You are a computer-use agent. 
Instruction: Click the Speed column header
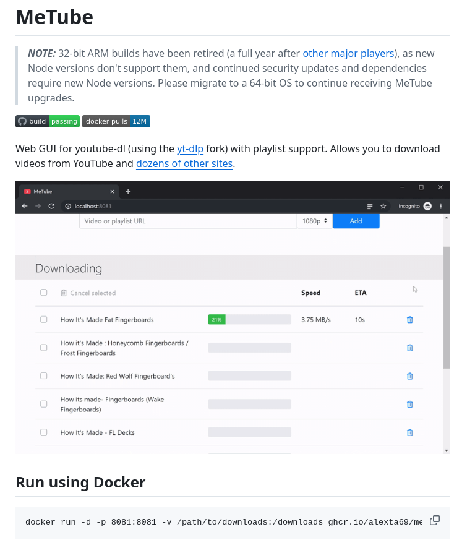point(311,293)
